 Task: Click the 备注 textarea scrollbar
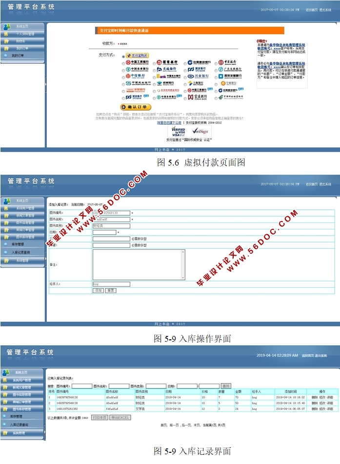pyautogui.click(x=183, y=264)
